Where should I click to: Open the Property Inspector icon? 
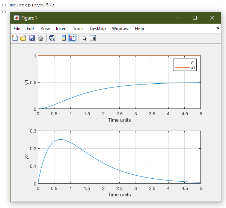93,38
